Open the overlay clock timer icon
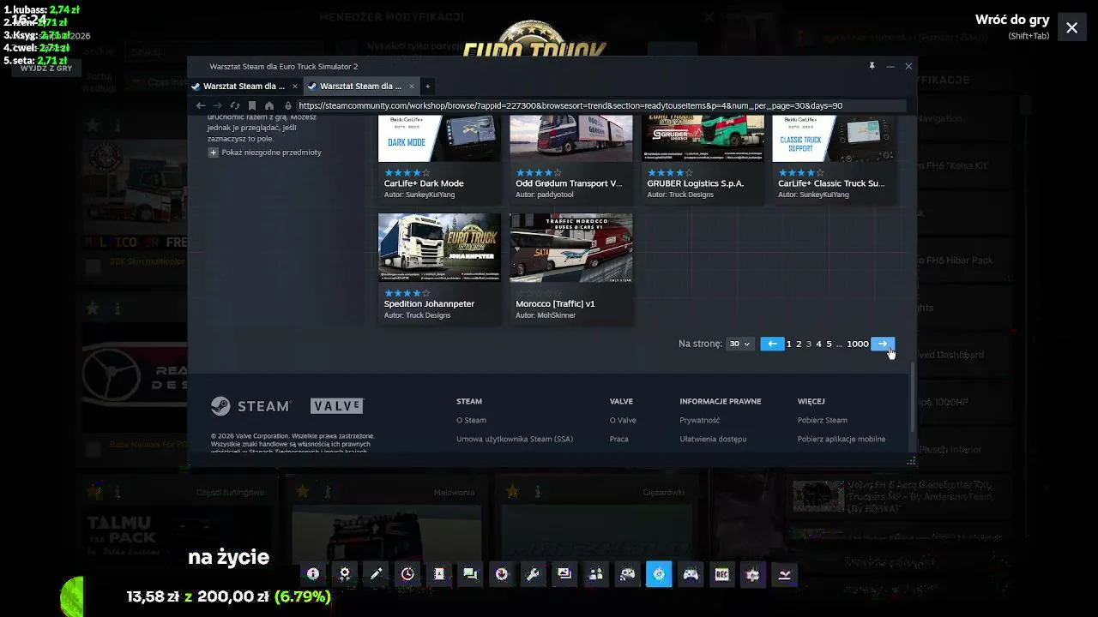The image size is (1098, 617). [x=407, y=574]
